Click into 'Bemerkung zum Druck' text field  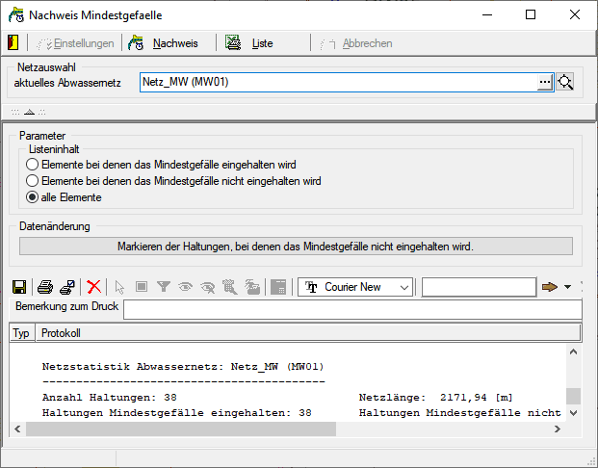[351, 309]
